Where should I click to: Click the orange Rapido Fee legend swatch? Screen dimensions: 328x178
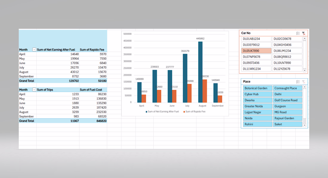coord(184,112)
